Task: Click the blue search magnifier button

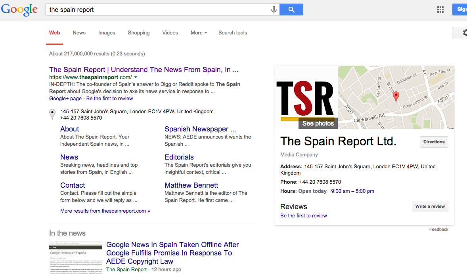Action: click(x=291, y=10)
